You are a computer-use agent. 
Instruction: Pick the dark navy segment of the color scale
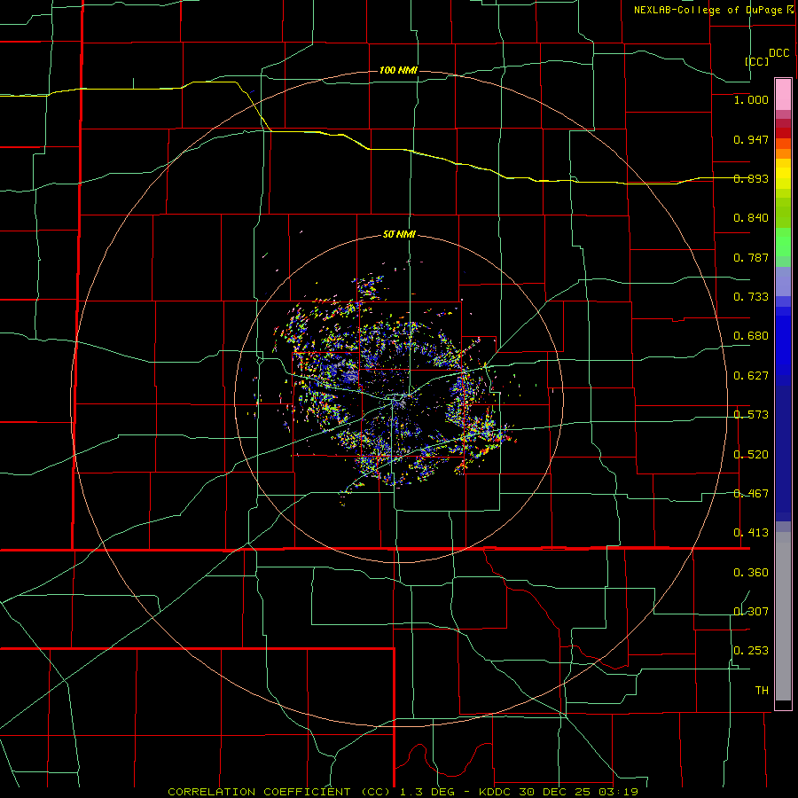(783, 453)
